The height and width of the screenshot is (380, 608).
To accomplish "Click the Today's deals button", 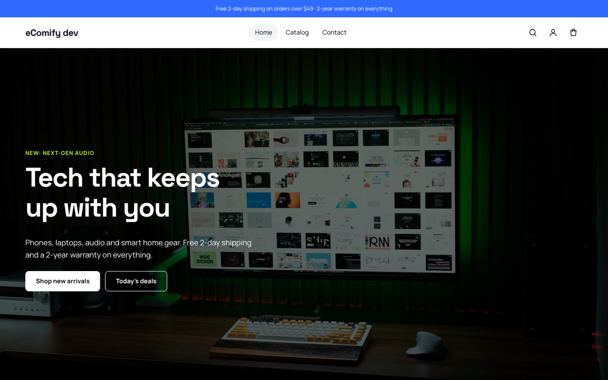I will coord(136,281).
